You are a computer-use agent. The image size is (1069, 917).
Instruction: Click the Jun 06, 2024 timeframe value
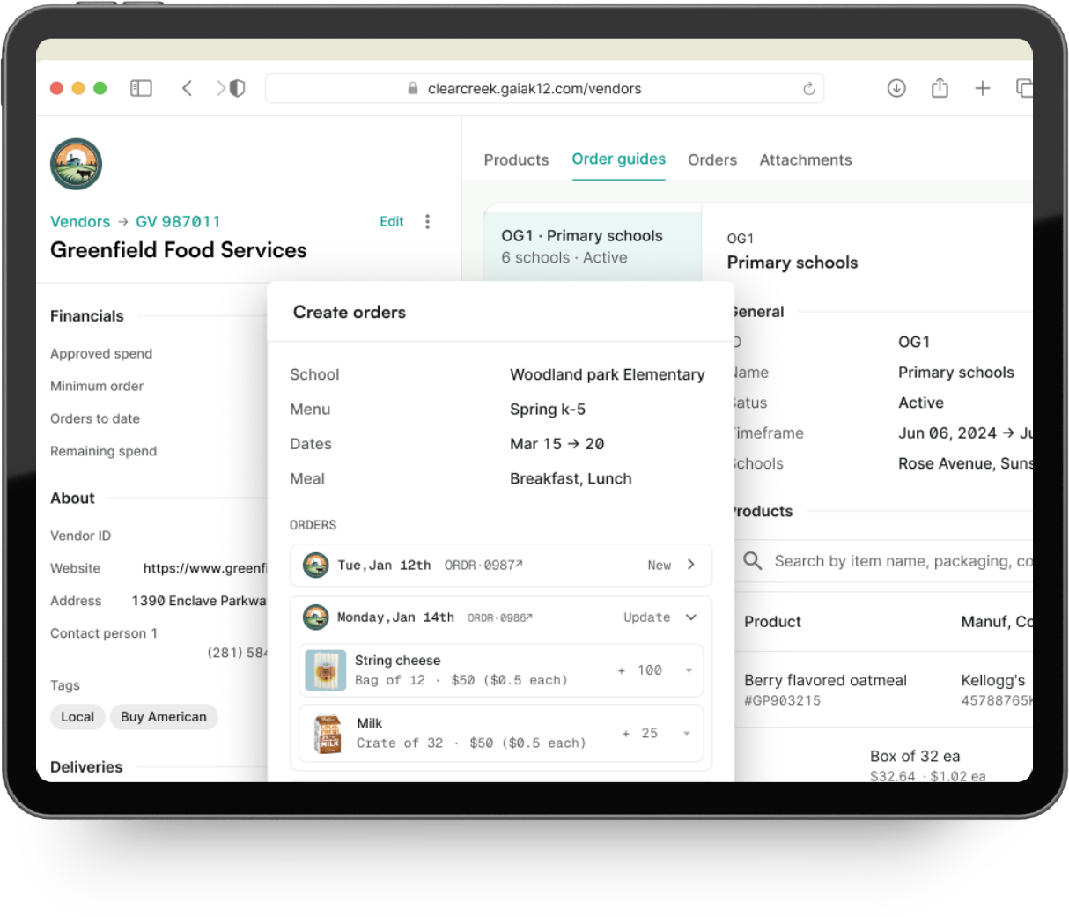[965, 433]
